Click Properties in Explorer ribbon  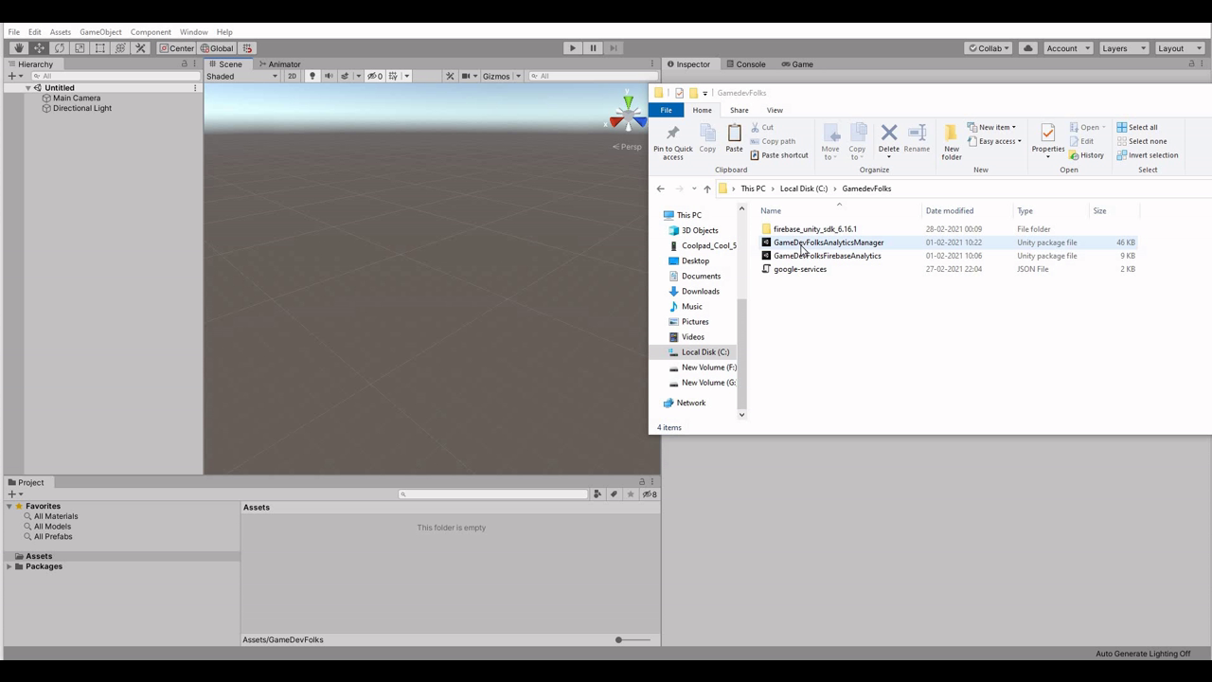tap(1048, 140)
